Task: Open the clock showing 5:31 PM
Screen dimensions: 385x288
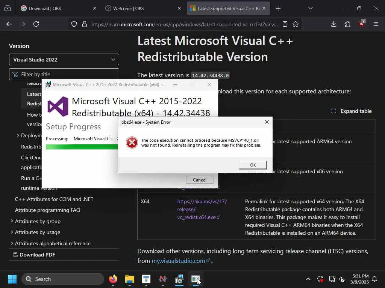Action: tap(359, 279)
